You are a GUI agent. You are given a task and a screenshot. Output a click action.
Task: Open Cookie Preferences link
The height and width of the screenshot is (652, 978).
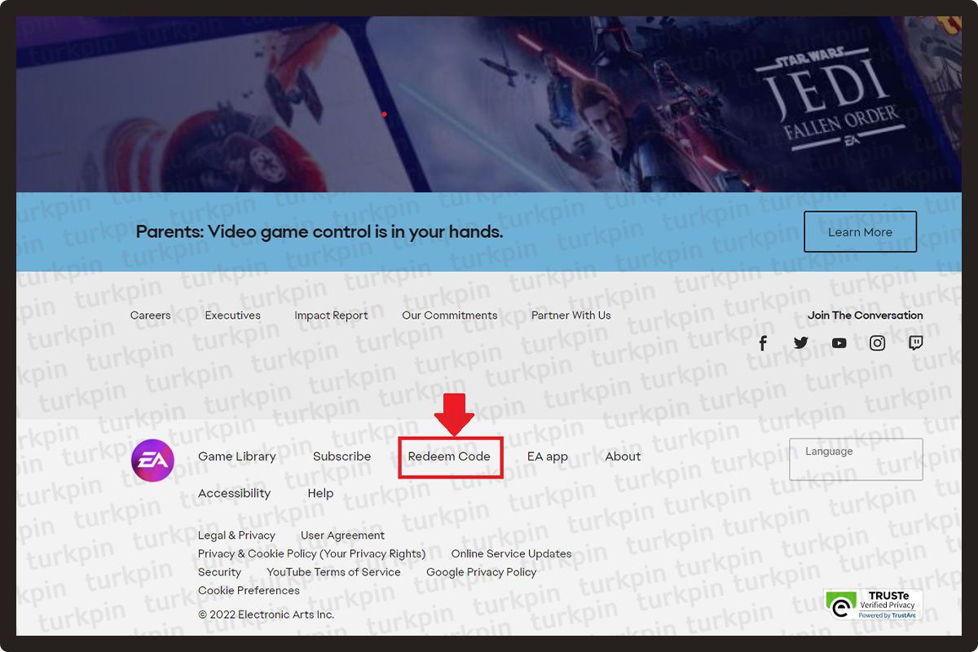(249, 591)
